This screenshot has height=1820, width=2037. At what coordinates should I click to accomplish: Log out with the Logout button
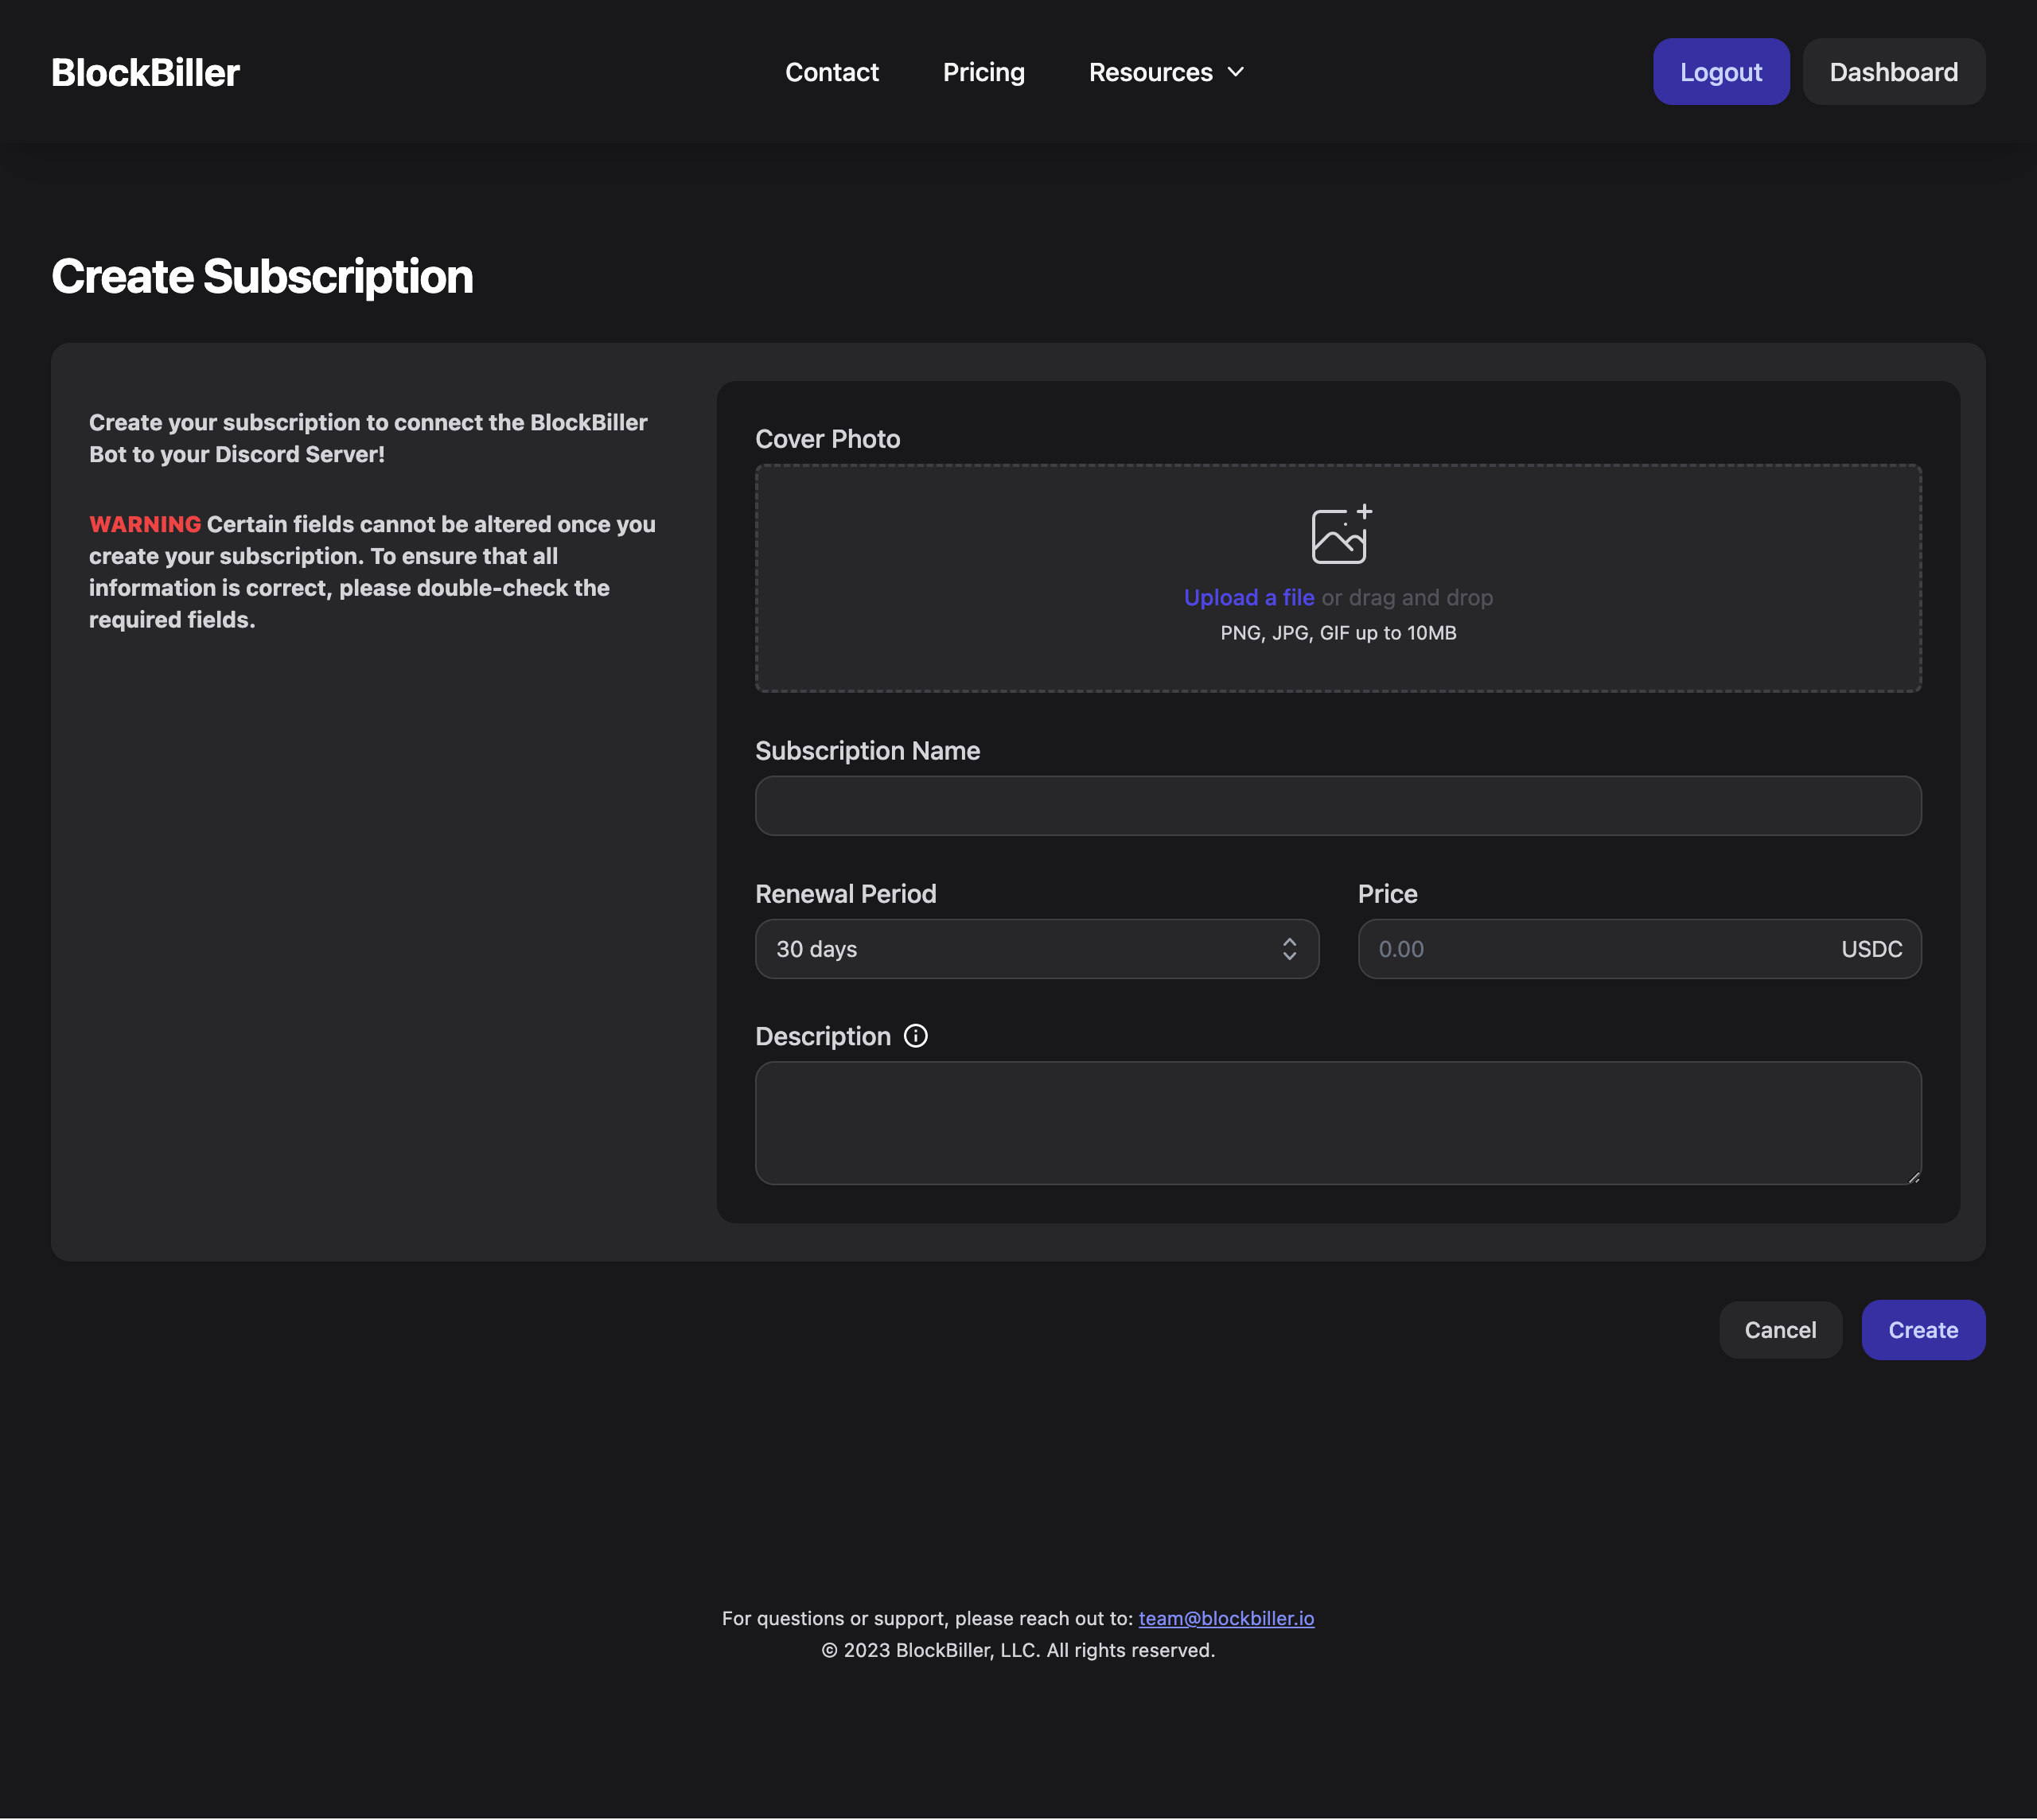point(1721,72)
